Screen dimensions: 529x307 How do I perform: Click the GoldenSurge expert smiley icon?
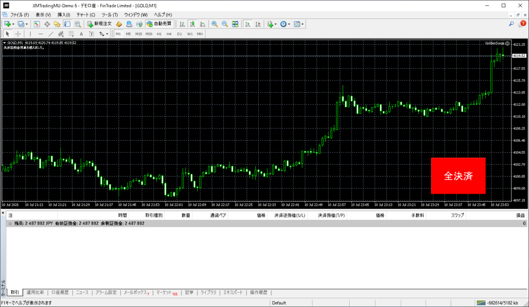click(507, 43)
